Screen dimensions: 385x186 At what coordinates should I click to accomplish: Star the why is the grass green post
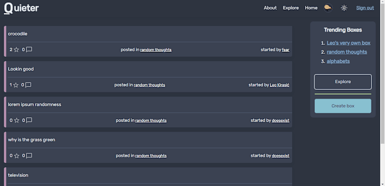click(x=16, y=156)
